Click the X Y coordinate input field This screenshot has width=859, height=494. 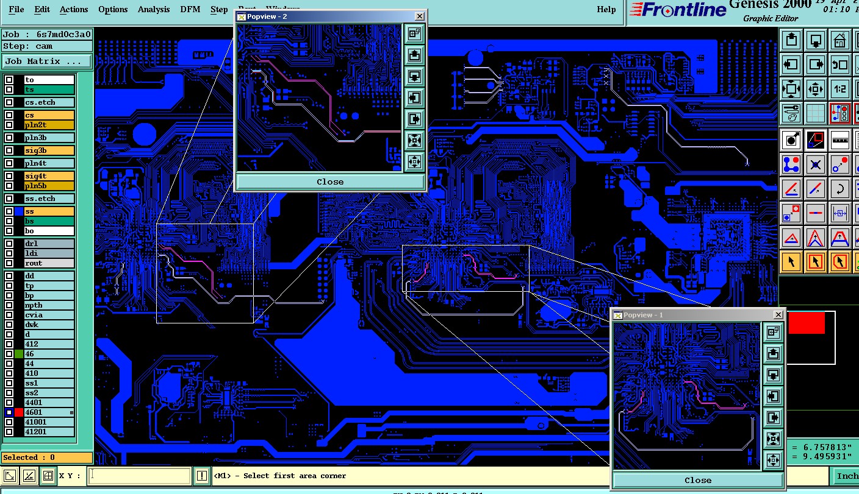click(x=140, y=476)
